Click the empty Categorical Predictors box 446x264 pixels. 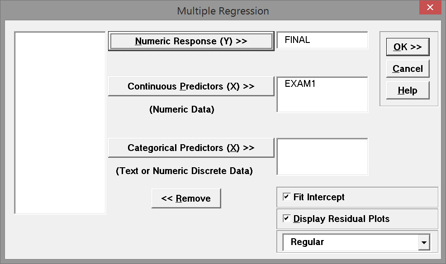pyautogui.click(x=322, y=156)
